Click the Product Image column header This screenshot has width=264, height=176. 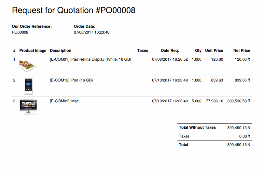pos(33,51)
